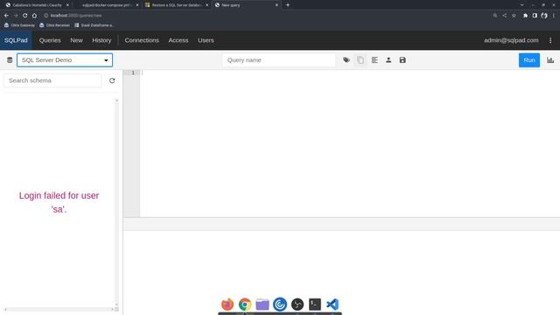The image size is (560, 315).
Task: Open purple file manager in dock
Action: pos(262,304)
